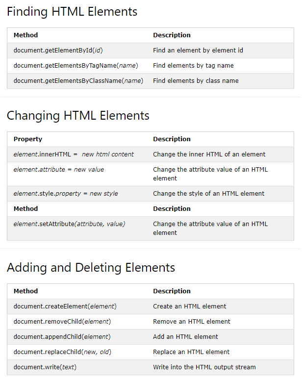Image resolution: width=304 pixels, height=383 pixels.
Task: Click document.replaceChild(new, old) entry
Action: click(x=62, y=352)
